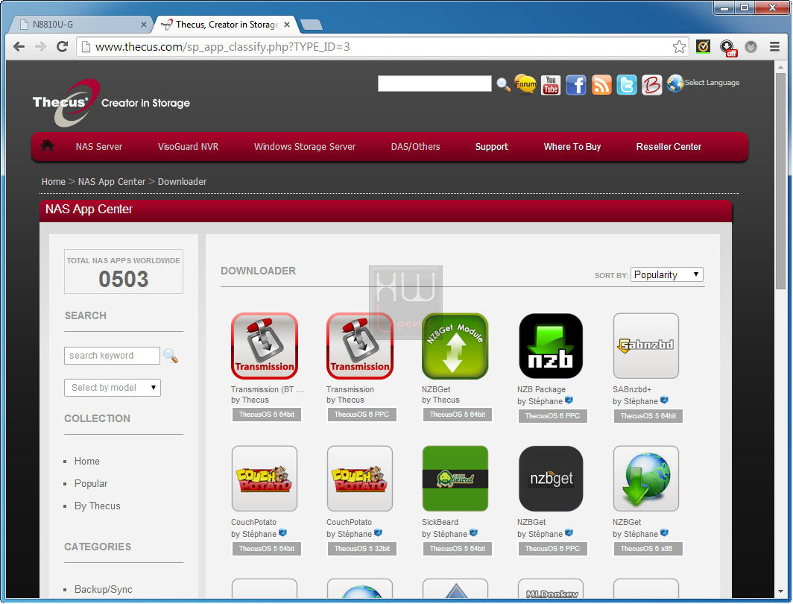This screenshot has height=604, width=793.
Task: Switch to the N8810U-G browser tab
Action: pos(81,24)
